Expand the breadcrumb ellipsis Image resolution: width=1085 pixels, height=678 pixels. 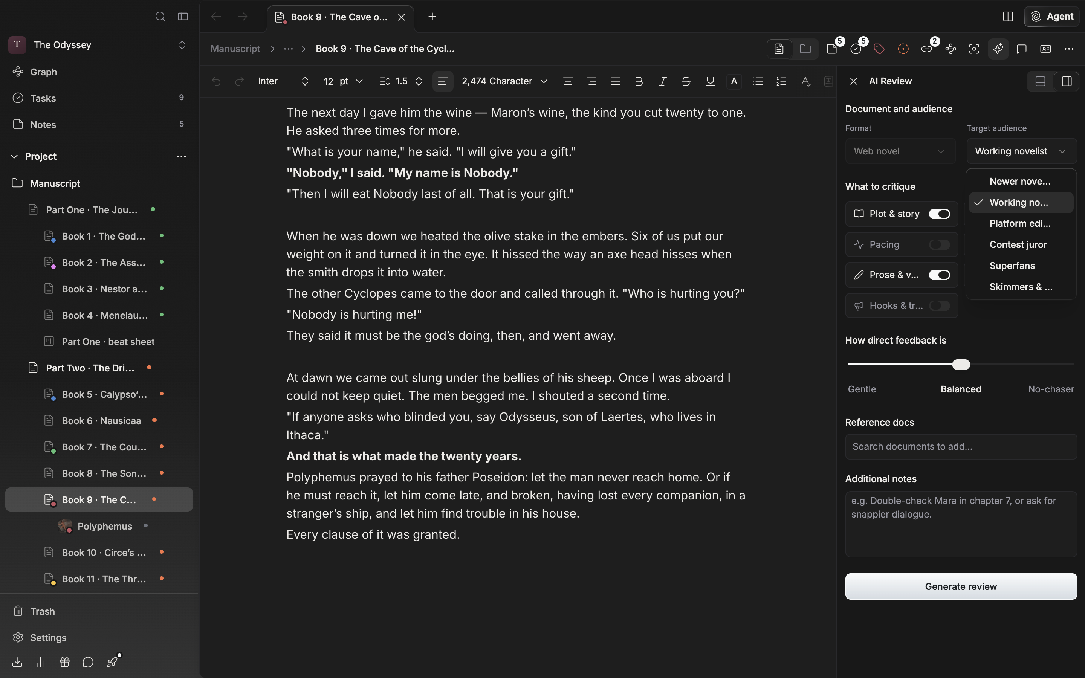[x=288, y=49]
